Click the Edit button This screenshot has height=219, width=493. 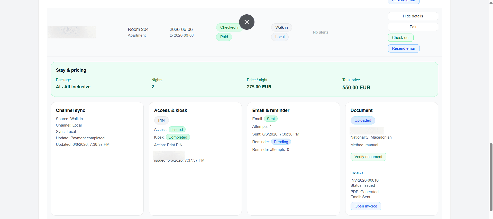click(x=413, y=27)
